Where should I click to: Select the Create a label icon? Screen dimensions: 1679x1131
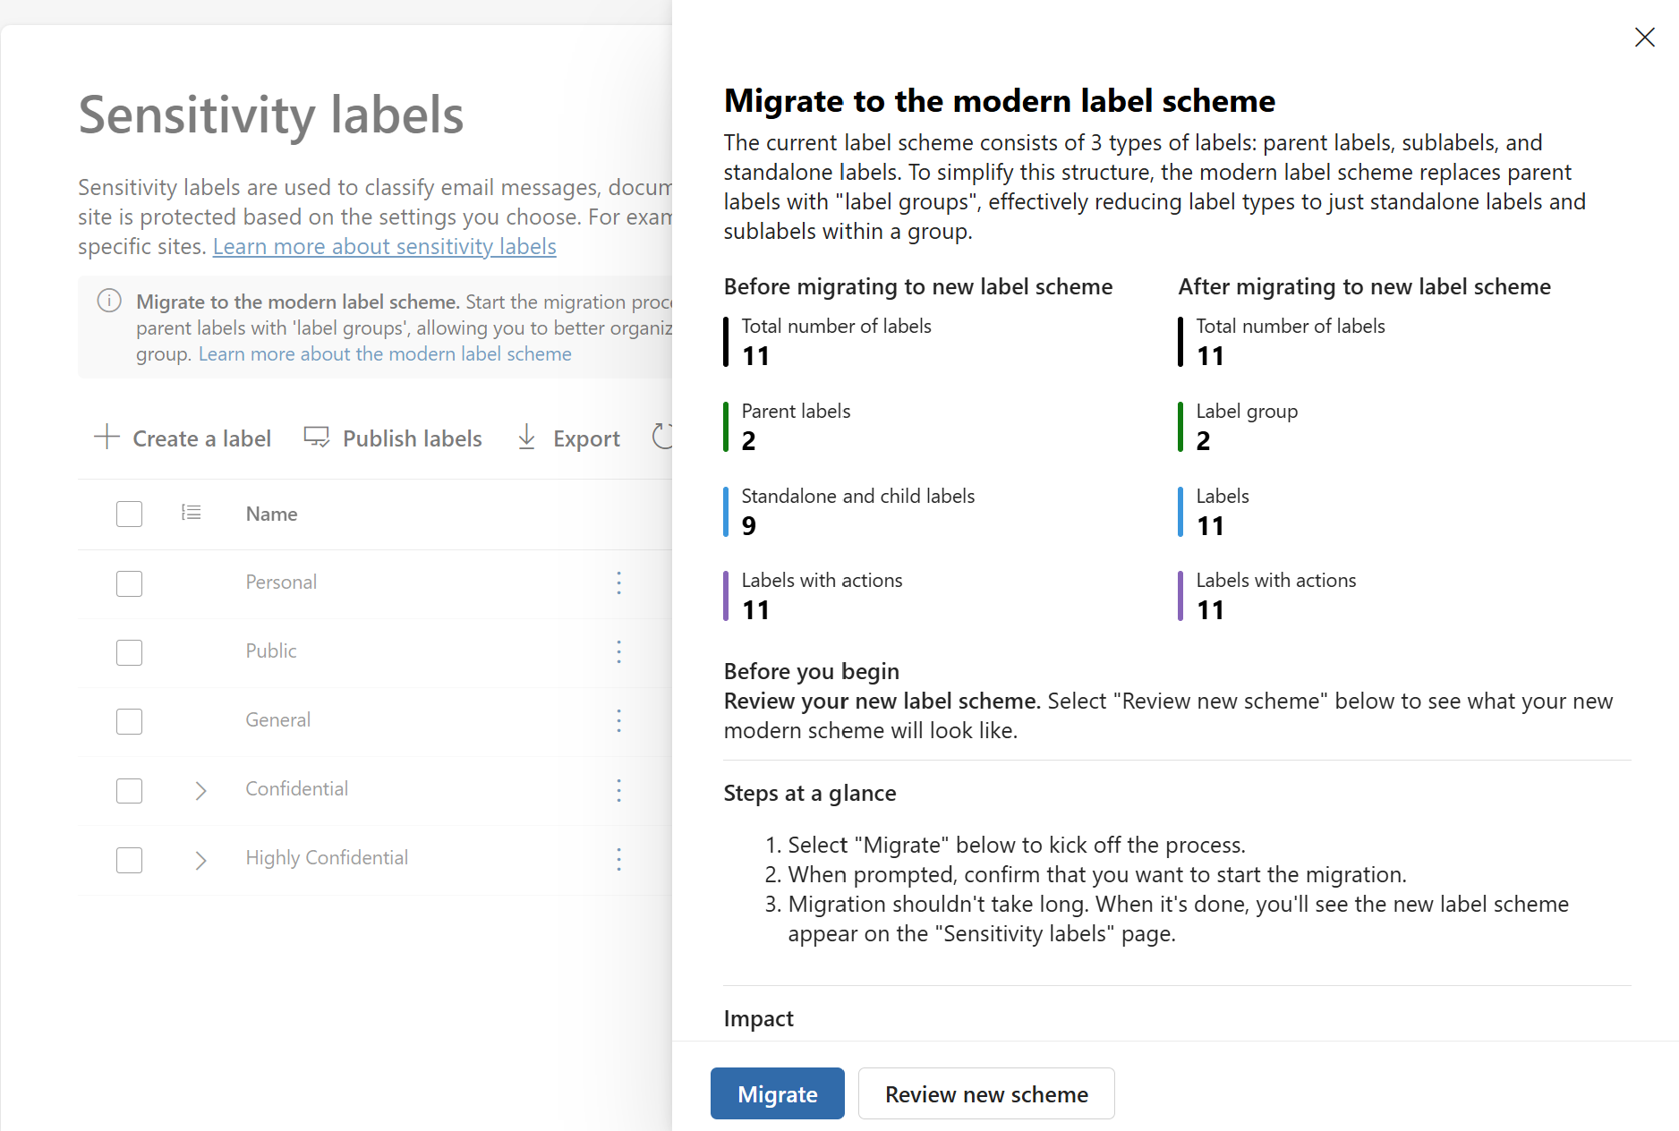click(107, 437)
